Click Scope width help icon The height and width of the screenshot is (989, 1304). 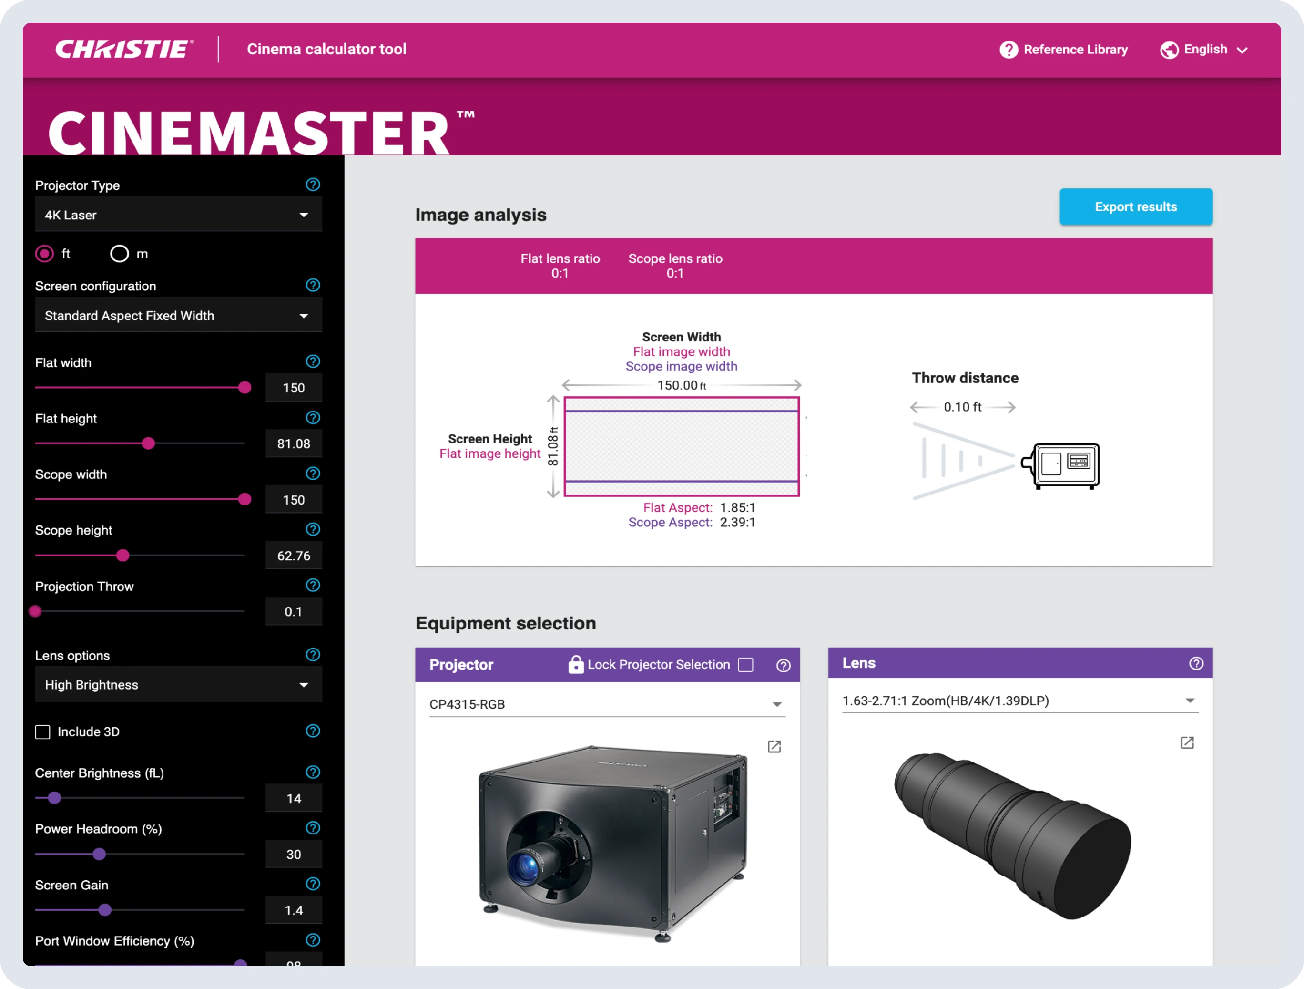point(313,474)
